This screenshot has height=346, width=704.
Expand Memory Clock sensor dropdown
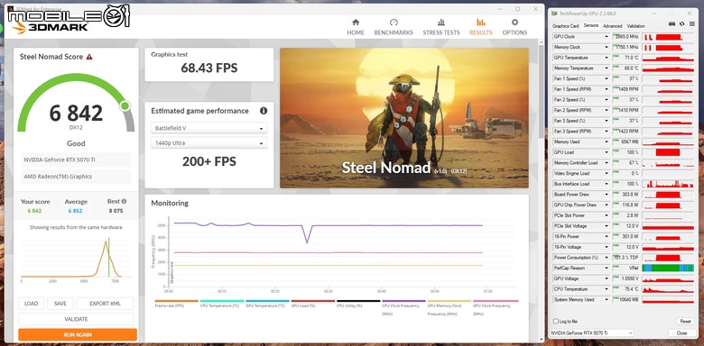tap(607, 47)
